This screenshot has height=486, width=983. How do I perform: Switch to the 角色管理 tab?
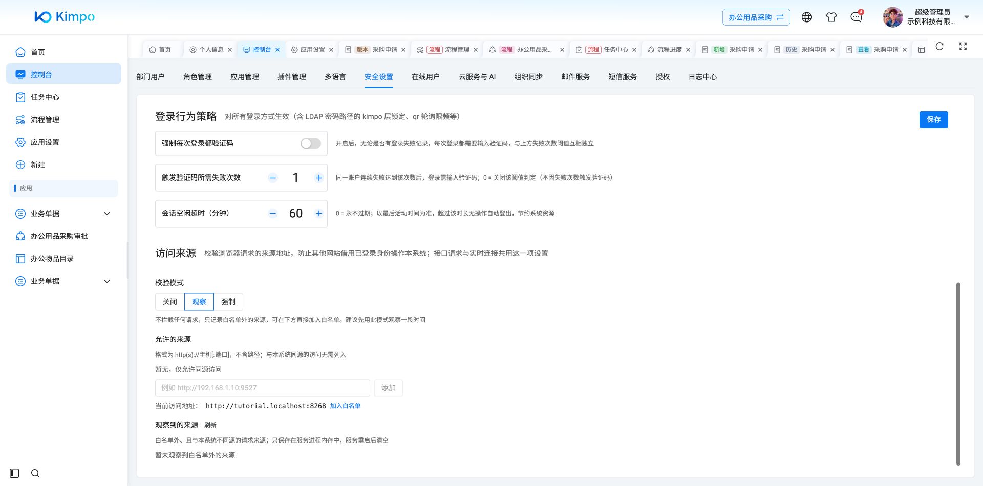pos(198,77)
